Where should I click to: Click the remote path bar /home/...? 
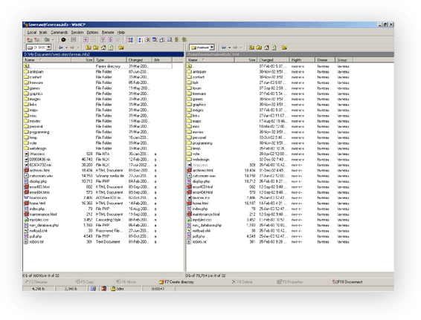tap(290, 54)
